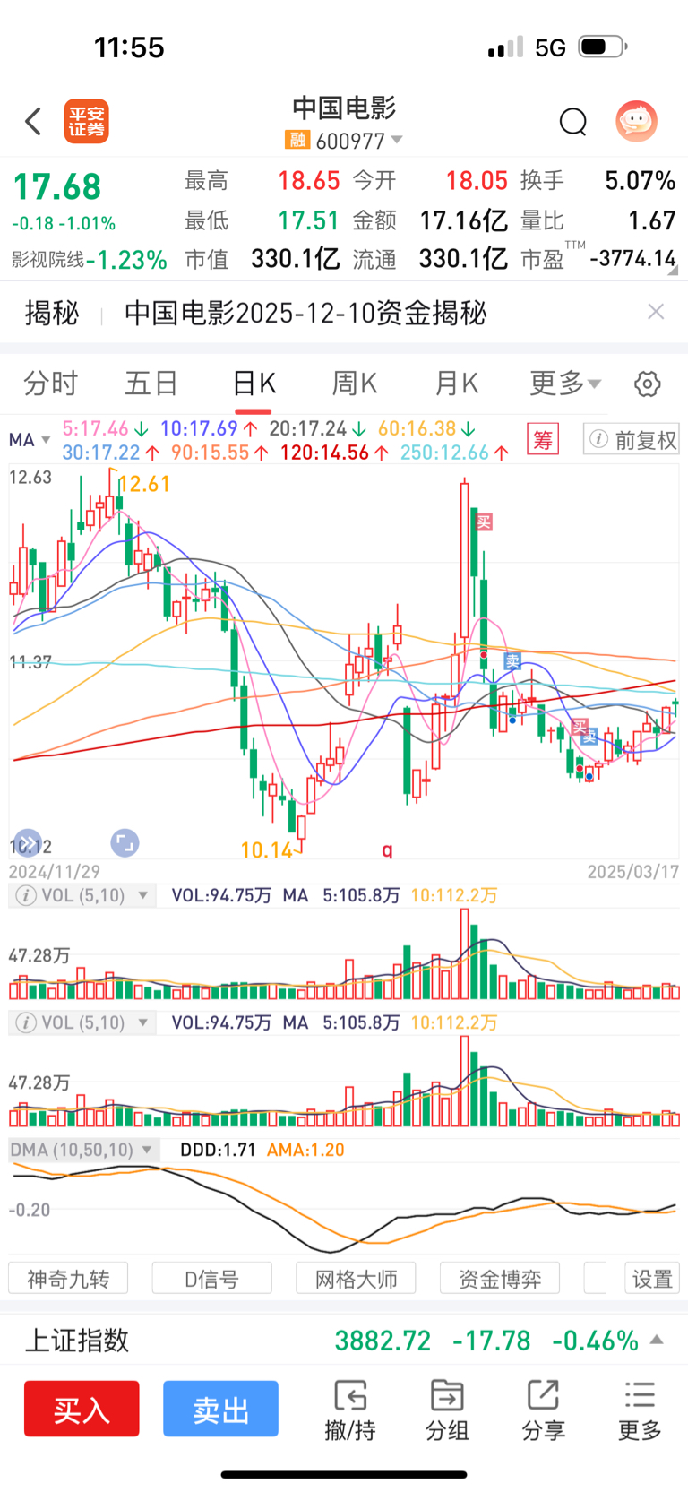Tap the 上证指数 index label
The image size is (688, 1492).
coord(77,1341)
